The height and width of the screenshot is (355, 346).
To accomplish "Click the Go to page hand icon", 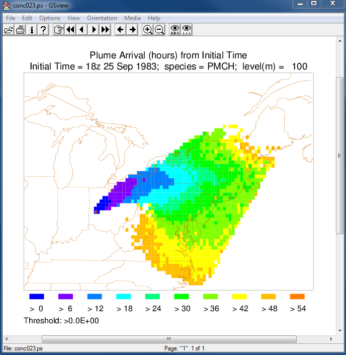I will click(58, 30).
